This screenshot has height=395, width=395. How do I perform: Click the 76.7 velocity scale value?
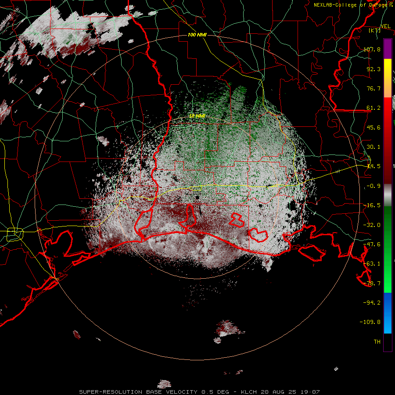(373, 88)
